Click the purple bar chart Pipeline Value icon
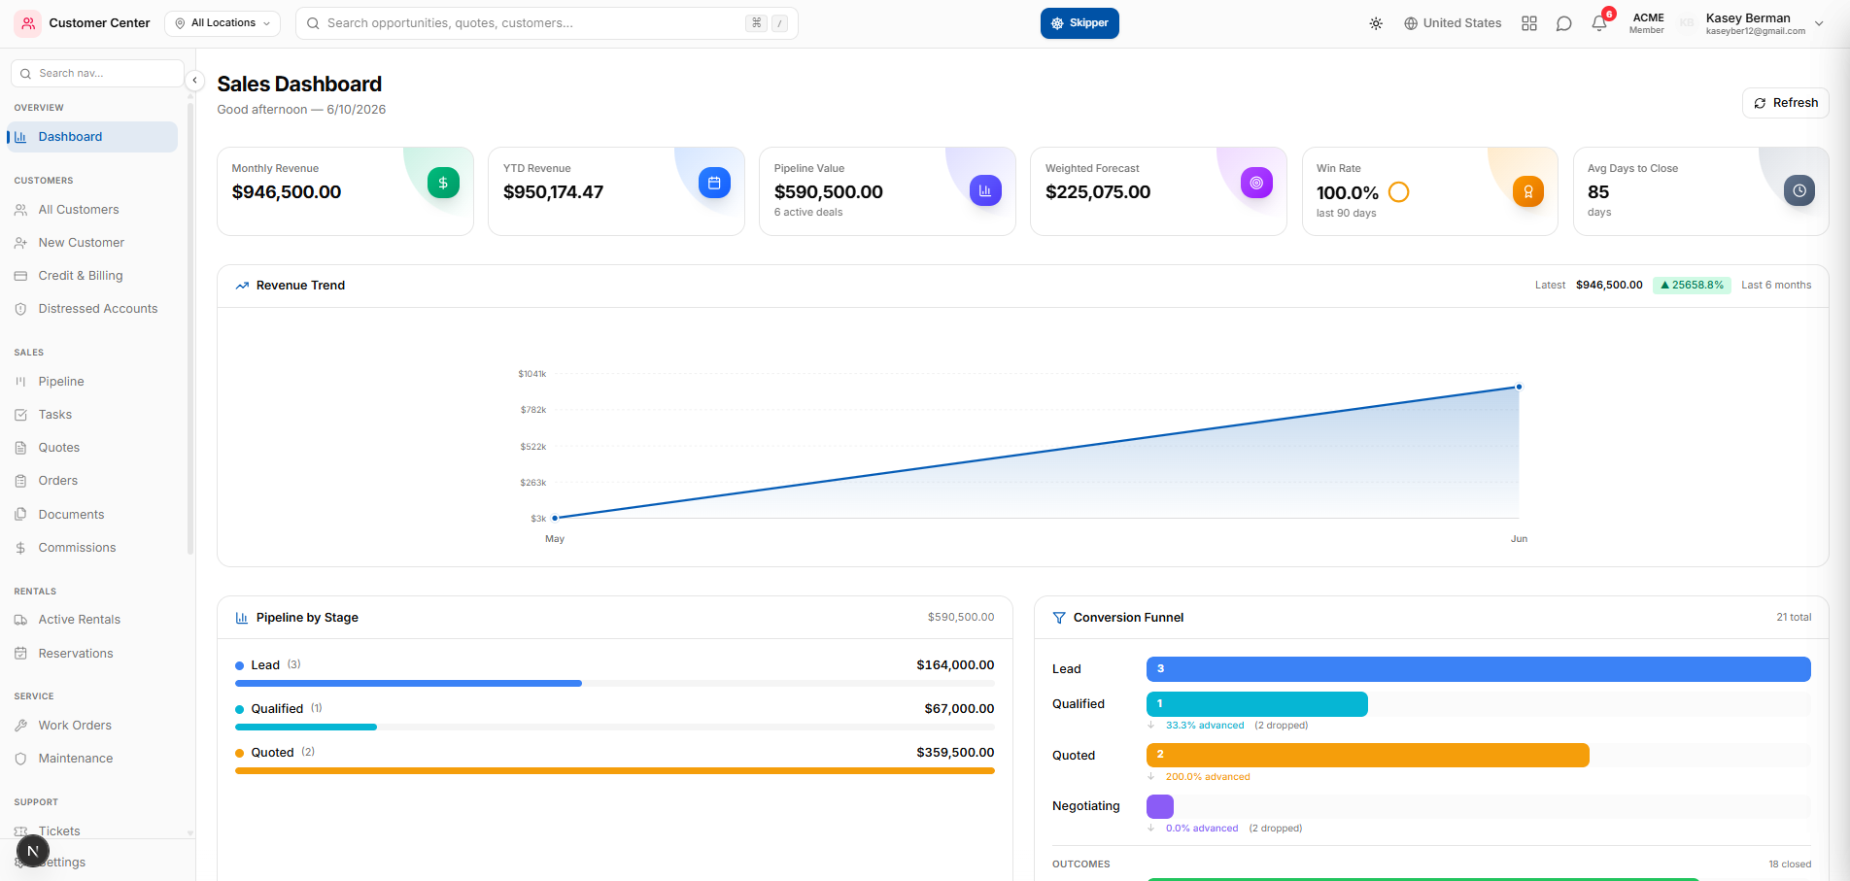 point(985,190)
